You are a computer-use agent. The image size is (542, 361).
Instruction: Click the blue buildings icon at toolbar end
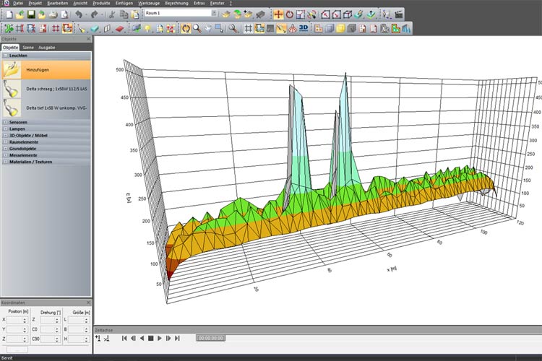coord(406,28)
